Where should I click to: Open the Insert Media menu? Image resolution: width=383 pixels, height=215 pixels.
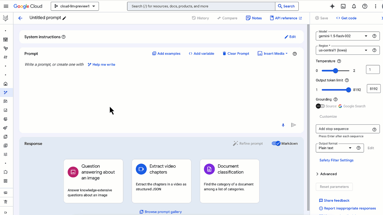pyautogui.click(x=273, y=54)
